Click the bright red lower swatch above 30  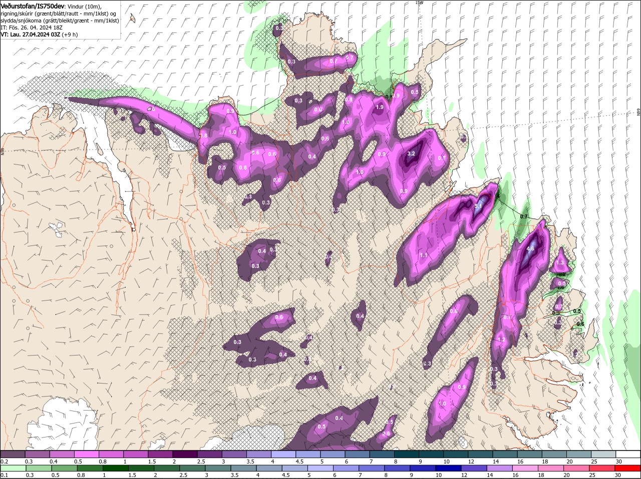pyautogui.click(x=629, y=468)
